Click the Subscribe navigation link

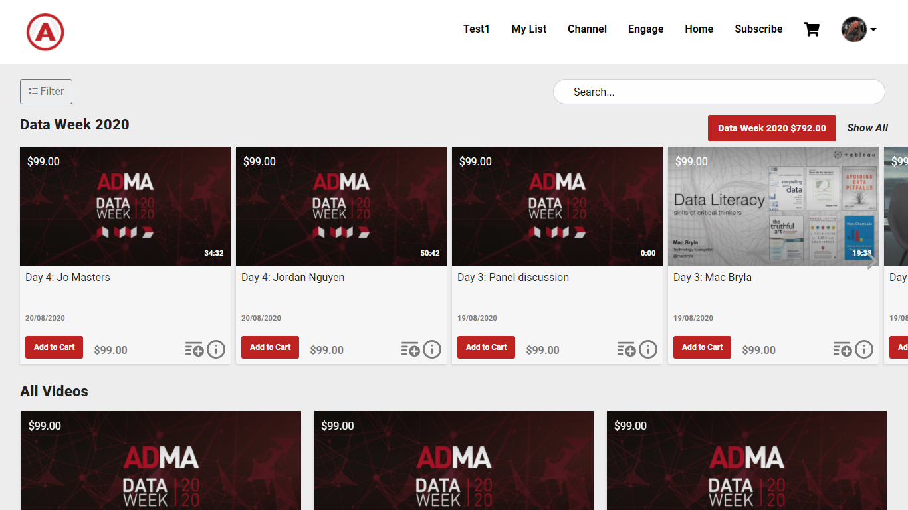(x=758, y=29)
